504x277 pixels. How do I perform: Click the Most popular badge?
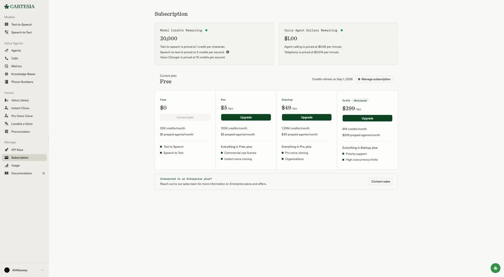[360, 101]
